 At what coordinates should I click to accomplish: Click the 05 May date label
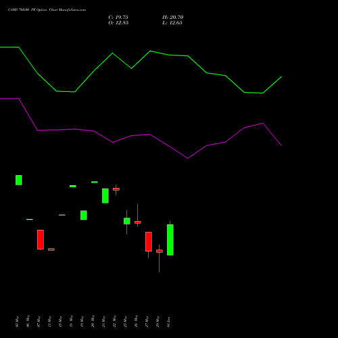pyautogui.click(x=17, y=322)
